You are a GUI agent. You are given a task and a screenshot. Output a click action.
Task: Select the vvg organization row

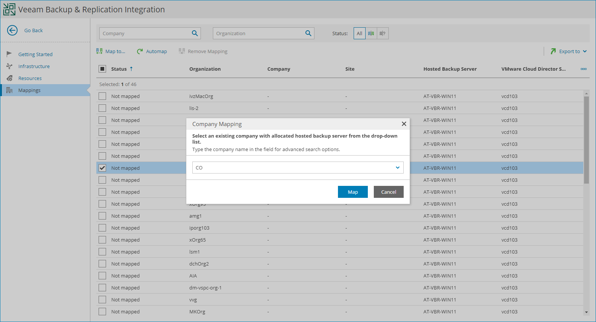(x=340, y=300)
